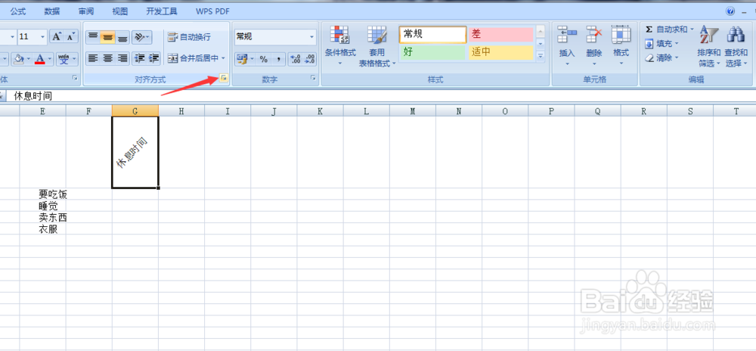Select the cell containing 睡觉
This screenshot has width=756, height=351.
pos(43,206)
